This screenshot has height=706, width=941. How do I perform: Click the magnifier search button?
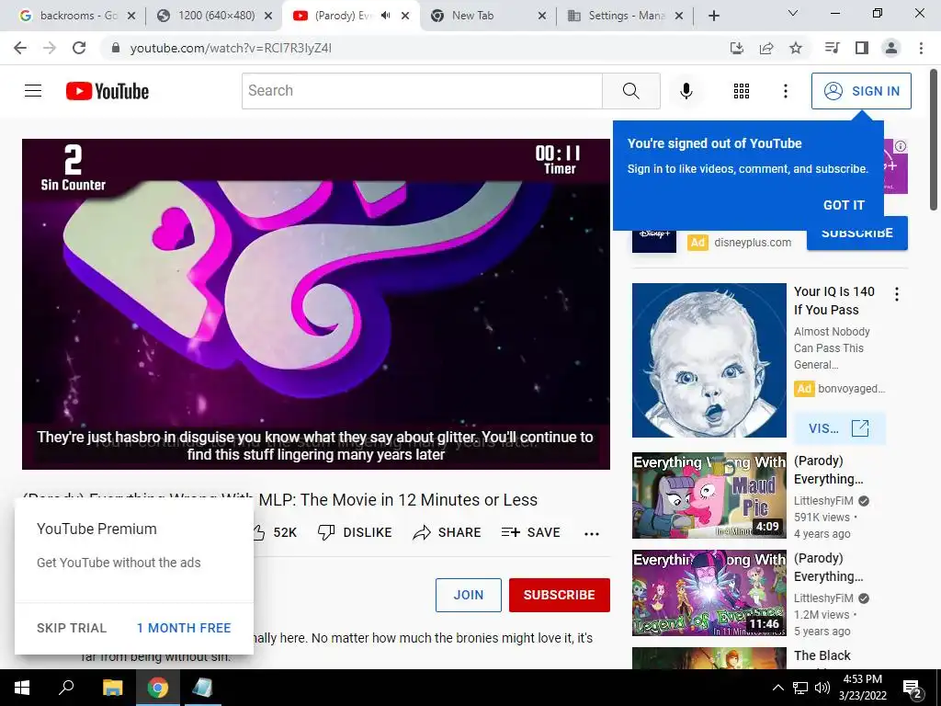tap(630, 91)
